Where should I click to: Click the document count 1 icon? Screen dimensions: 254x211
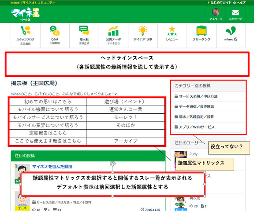202,206
